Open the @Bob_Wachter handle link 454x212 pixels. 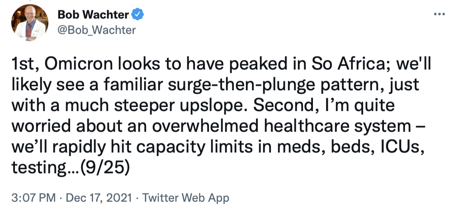point(96,30)
